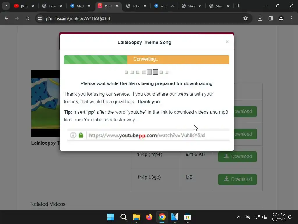Open the Windows Start menu
The height and width of the screenshot is (224, 298).
111,217
